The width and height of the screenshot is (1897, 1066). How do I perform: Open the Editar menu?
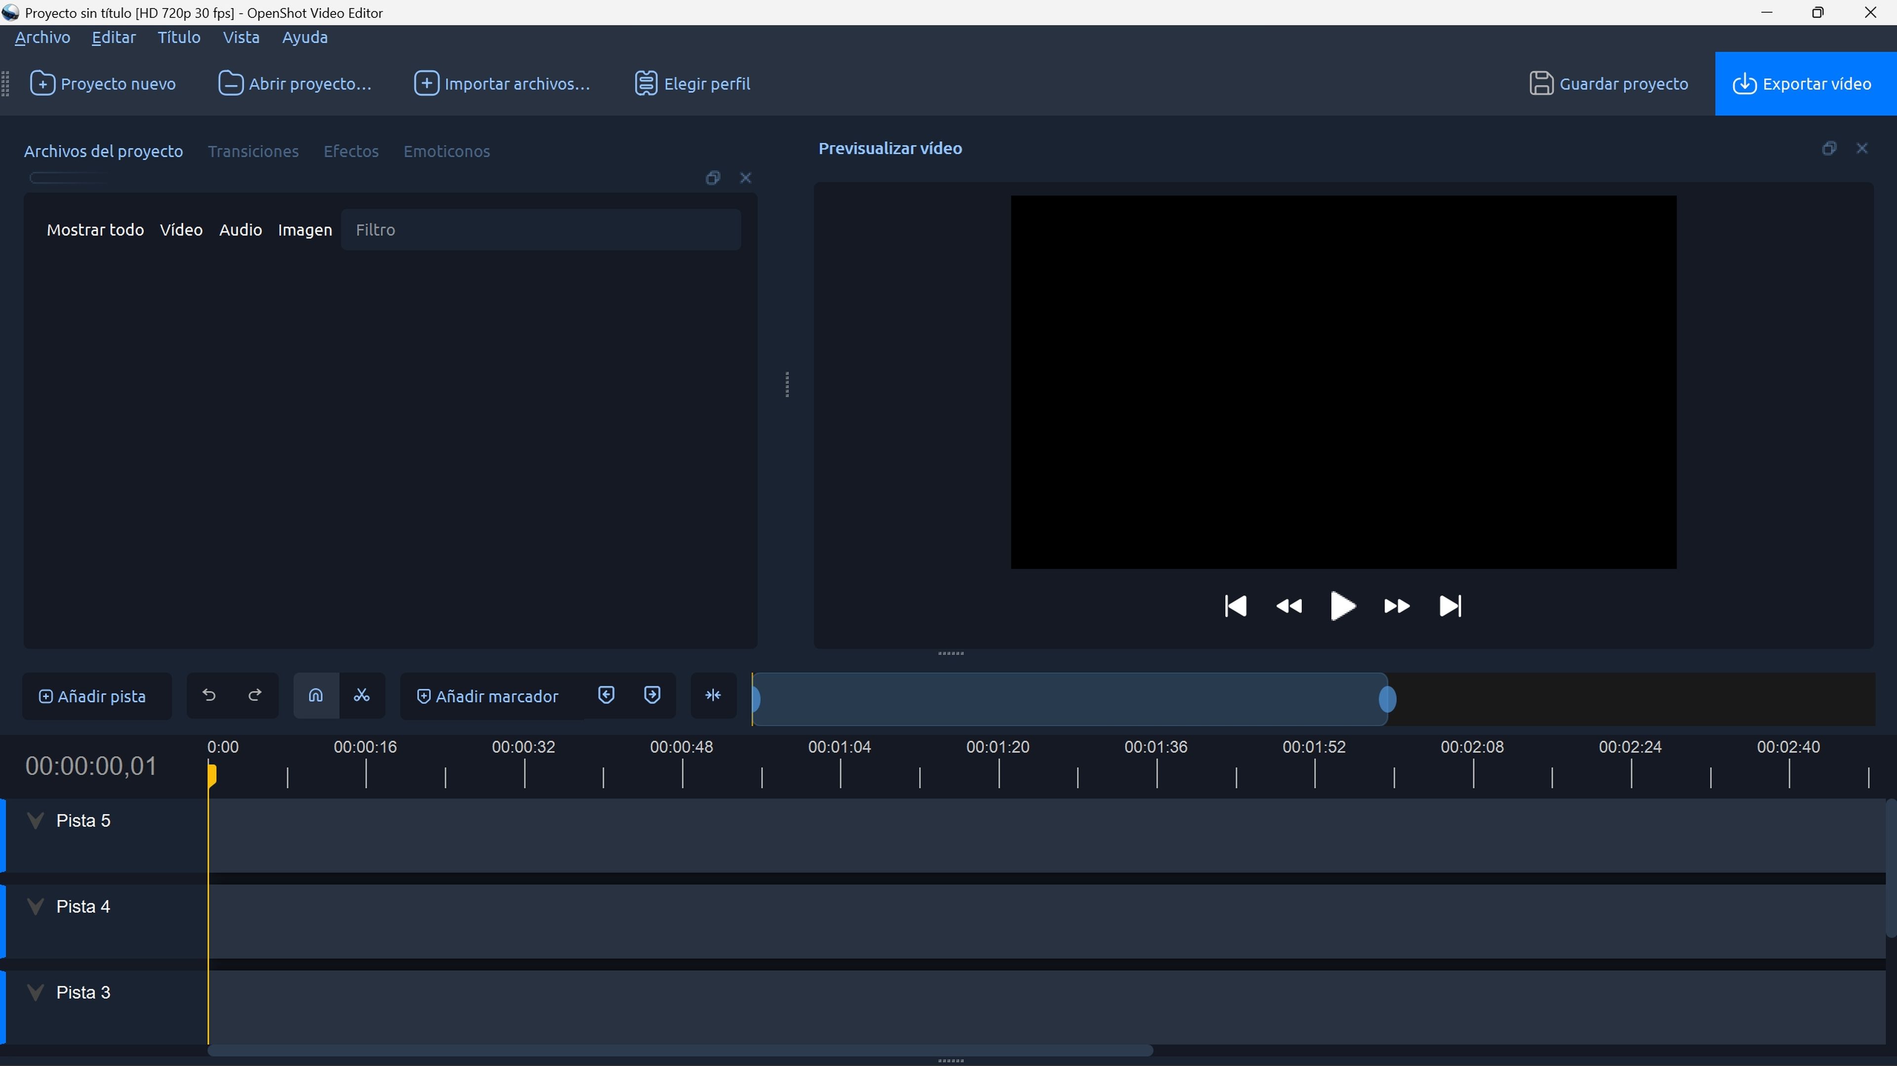(114, 38)
